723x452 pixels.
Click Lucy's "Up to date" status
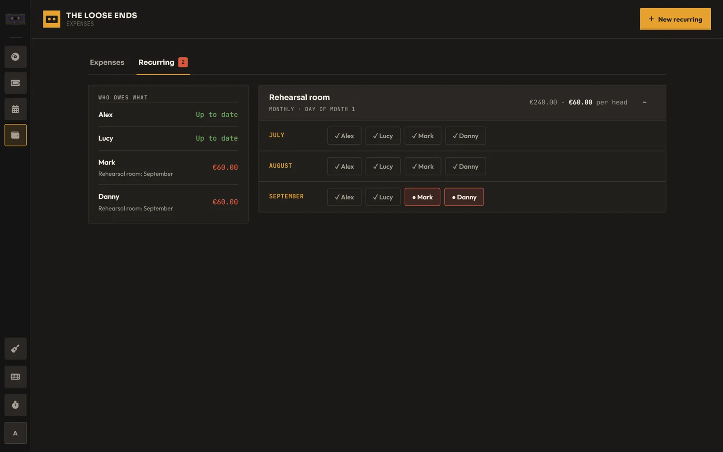pyautogui.click(x=217, y=138)
